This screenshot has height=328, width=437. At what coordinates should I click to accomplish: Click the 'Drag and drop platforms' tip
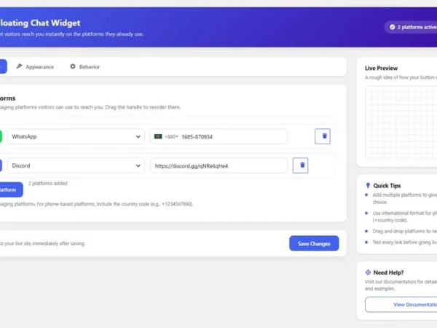pos(405,231)
